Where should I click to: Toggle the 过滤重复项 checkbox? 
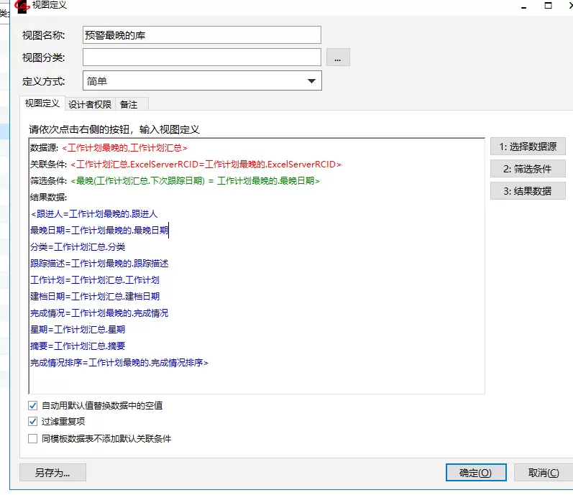click(x=32, y=422)
